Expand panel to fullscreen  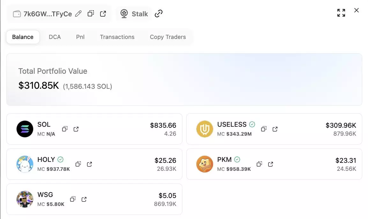341,13
